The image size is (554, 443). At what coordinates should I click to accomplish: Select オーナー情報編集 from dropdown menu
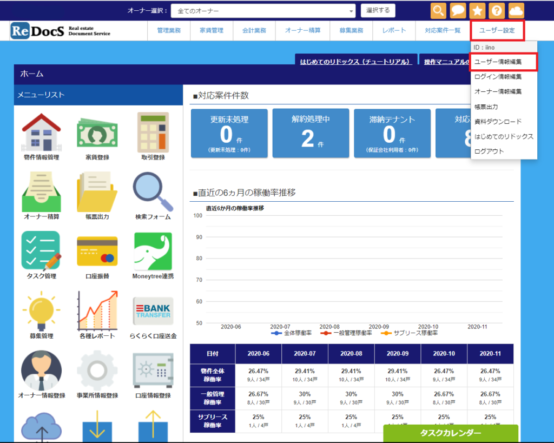click(504, 91)
